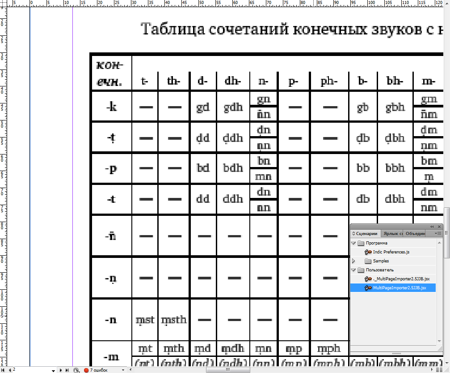
Task: Click the column header 'dh-'
Action: 233,81
